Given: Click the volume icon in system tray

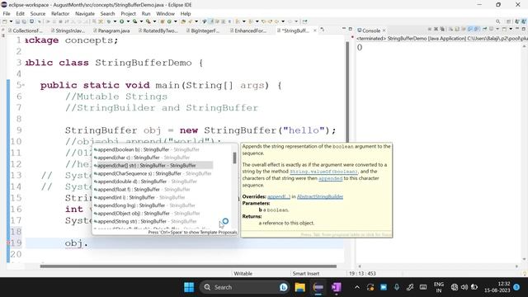Looking at the screenshot, I should point(464,287).
